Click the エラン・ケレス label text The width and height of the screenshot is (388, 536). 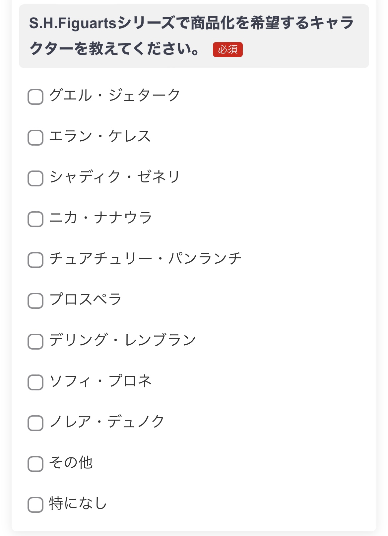[x=100, y=136]
